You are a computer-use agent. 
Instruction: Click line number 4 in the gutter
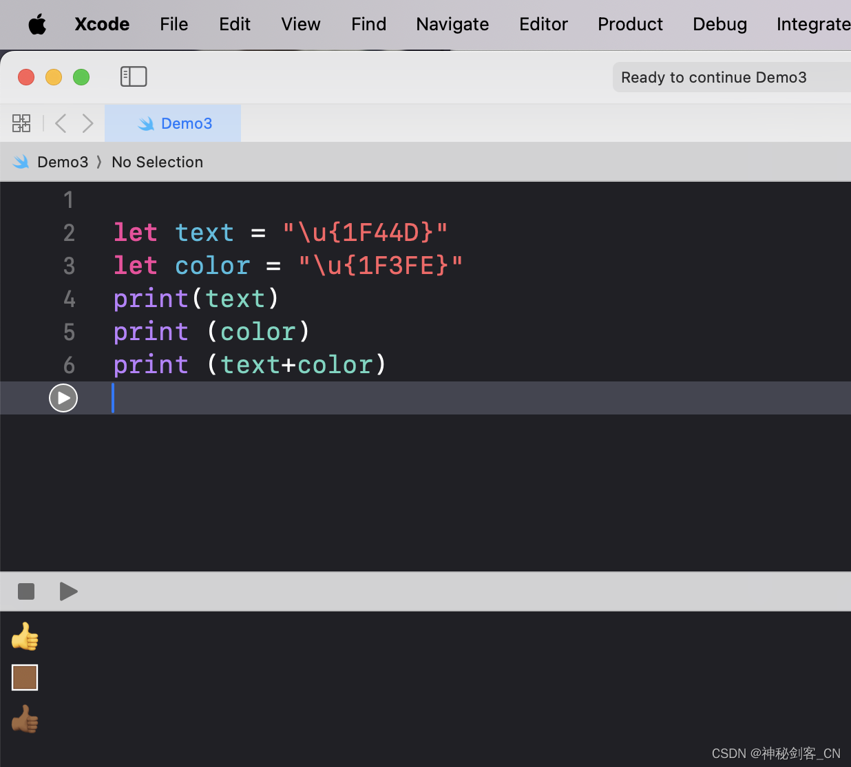pos(69,299)
